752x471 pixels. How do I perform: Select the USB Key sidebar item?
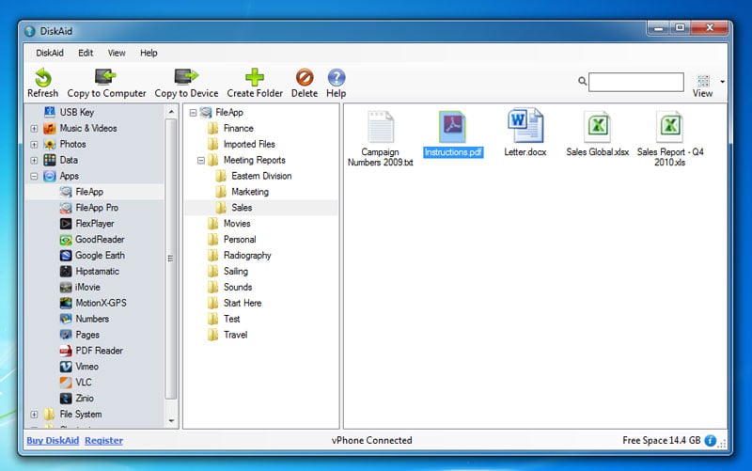70,112
